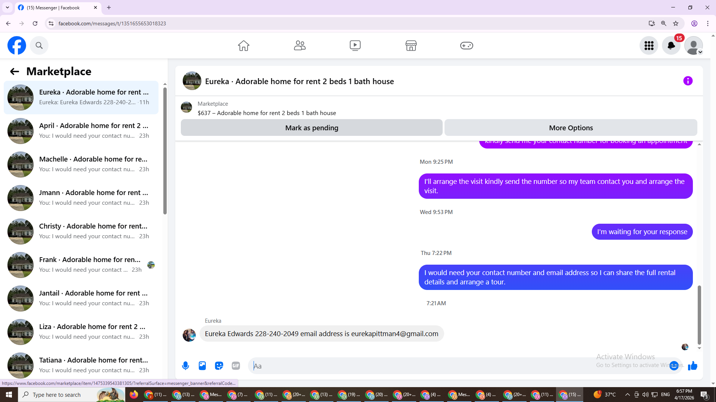Open the Facebook menu grid icon

649,45
